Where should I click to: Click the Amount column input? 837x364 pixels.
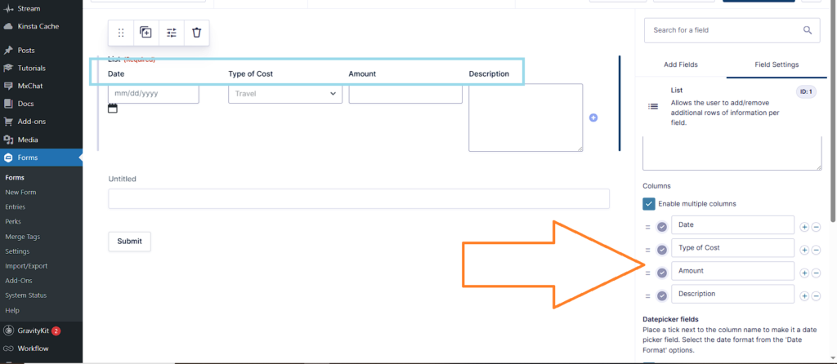pyautogui.click(x=405, y=93)
